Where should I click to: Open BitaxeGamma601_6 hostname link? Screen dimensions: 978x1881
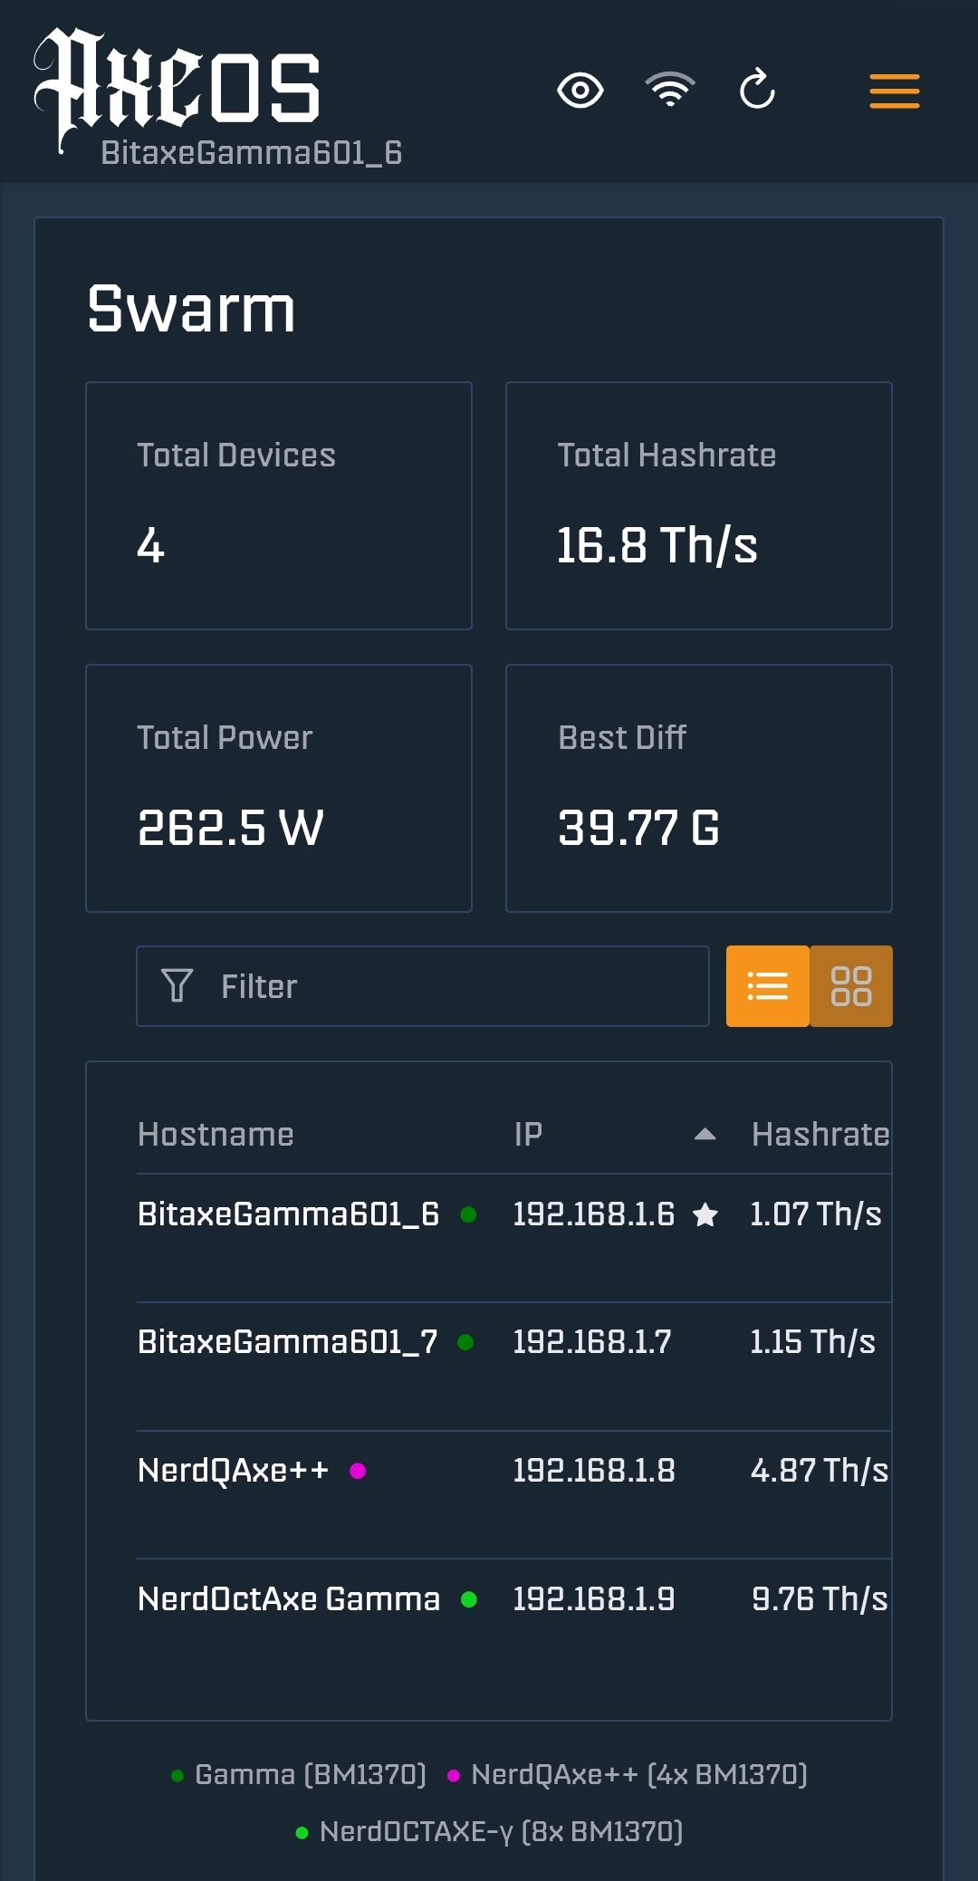[x=288, y=1214]
